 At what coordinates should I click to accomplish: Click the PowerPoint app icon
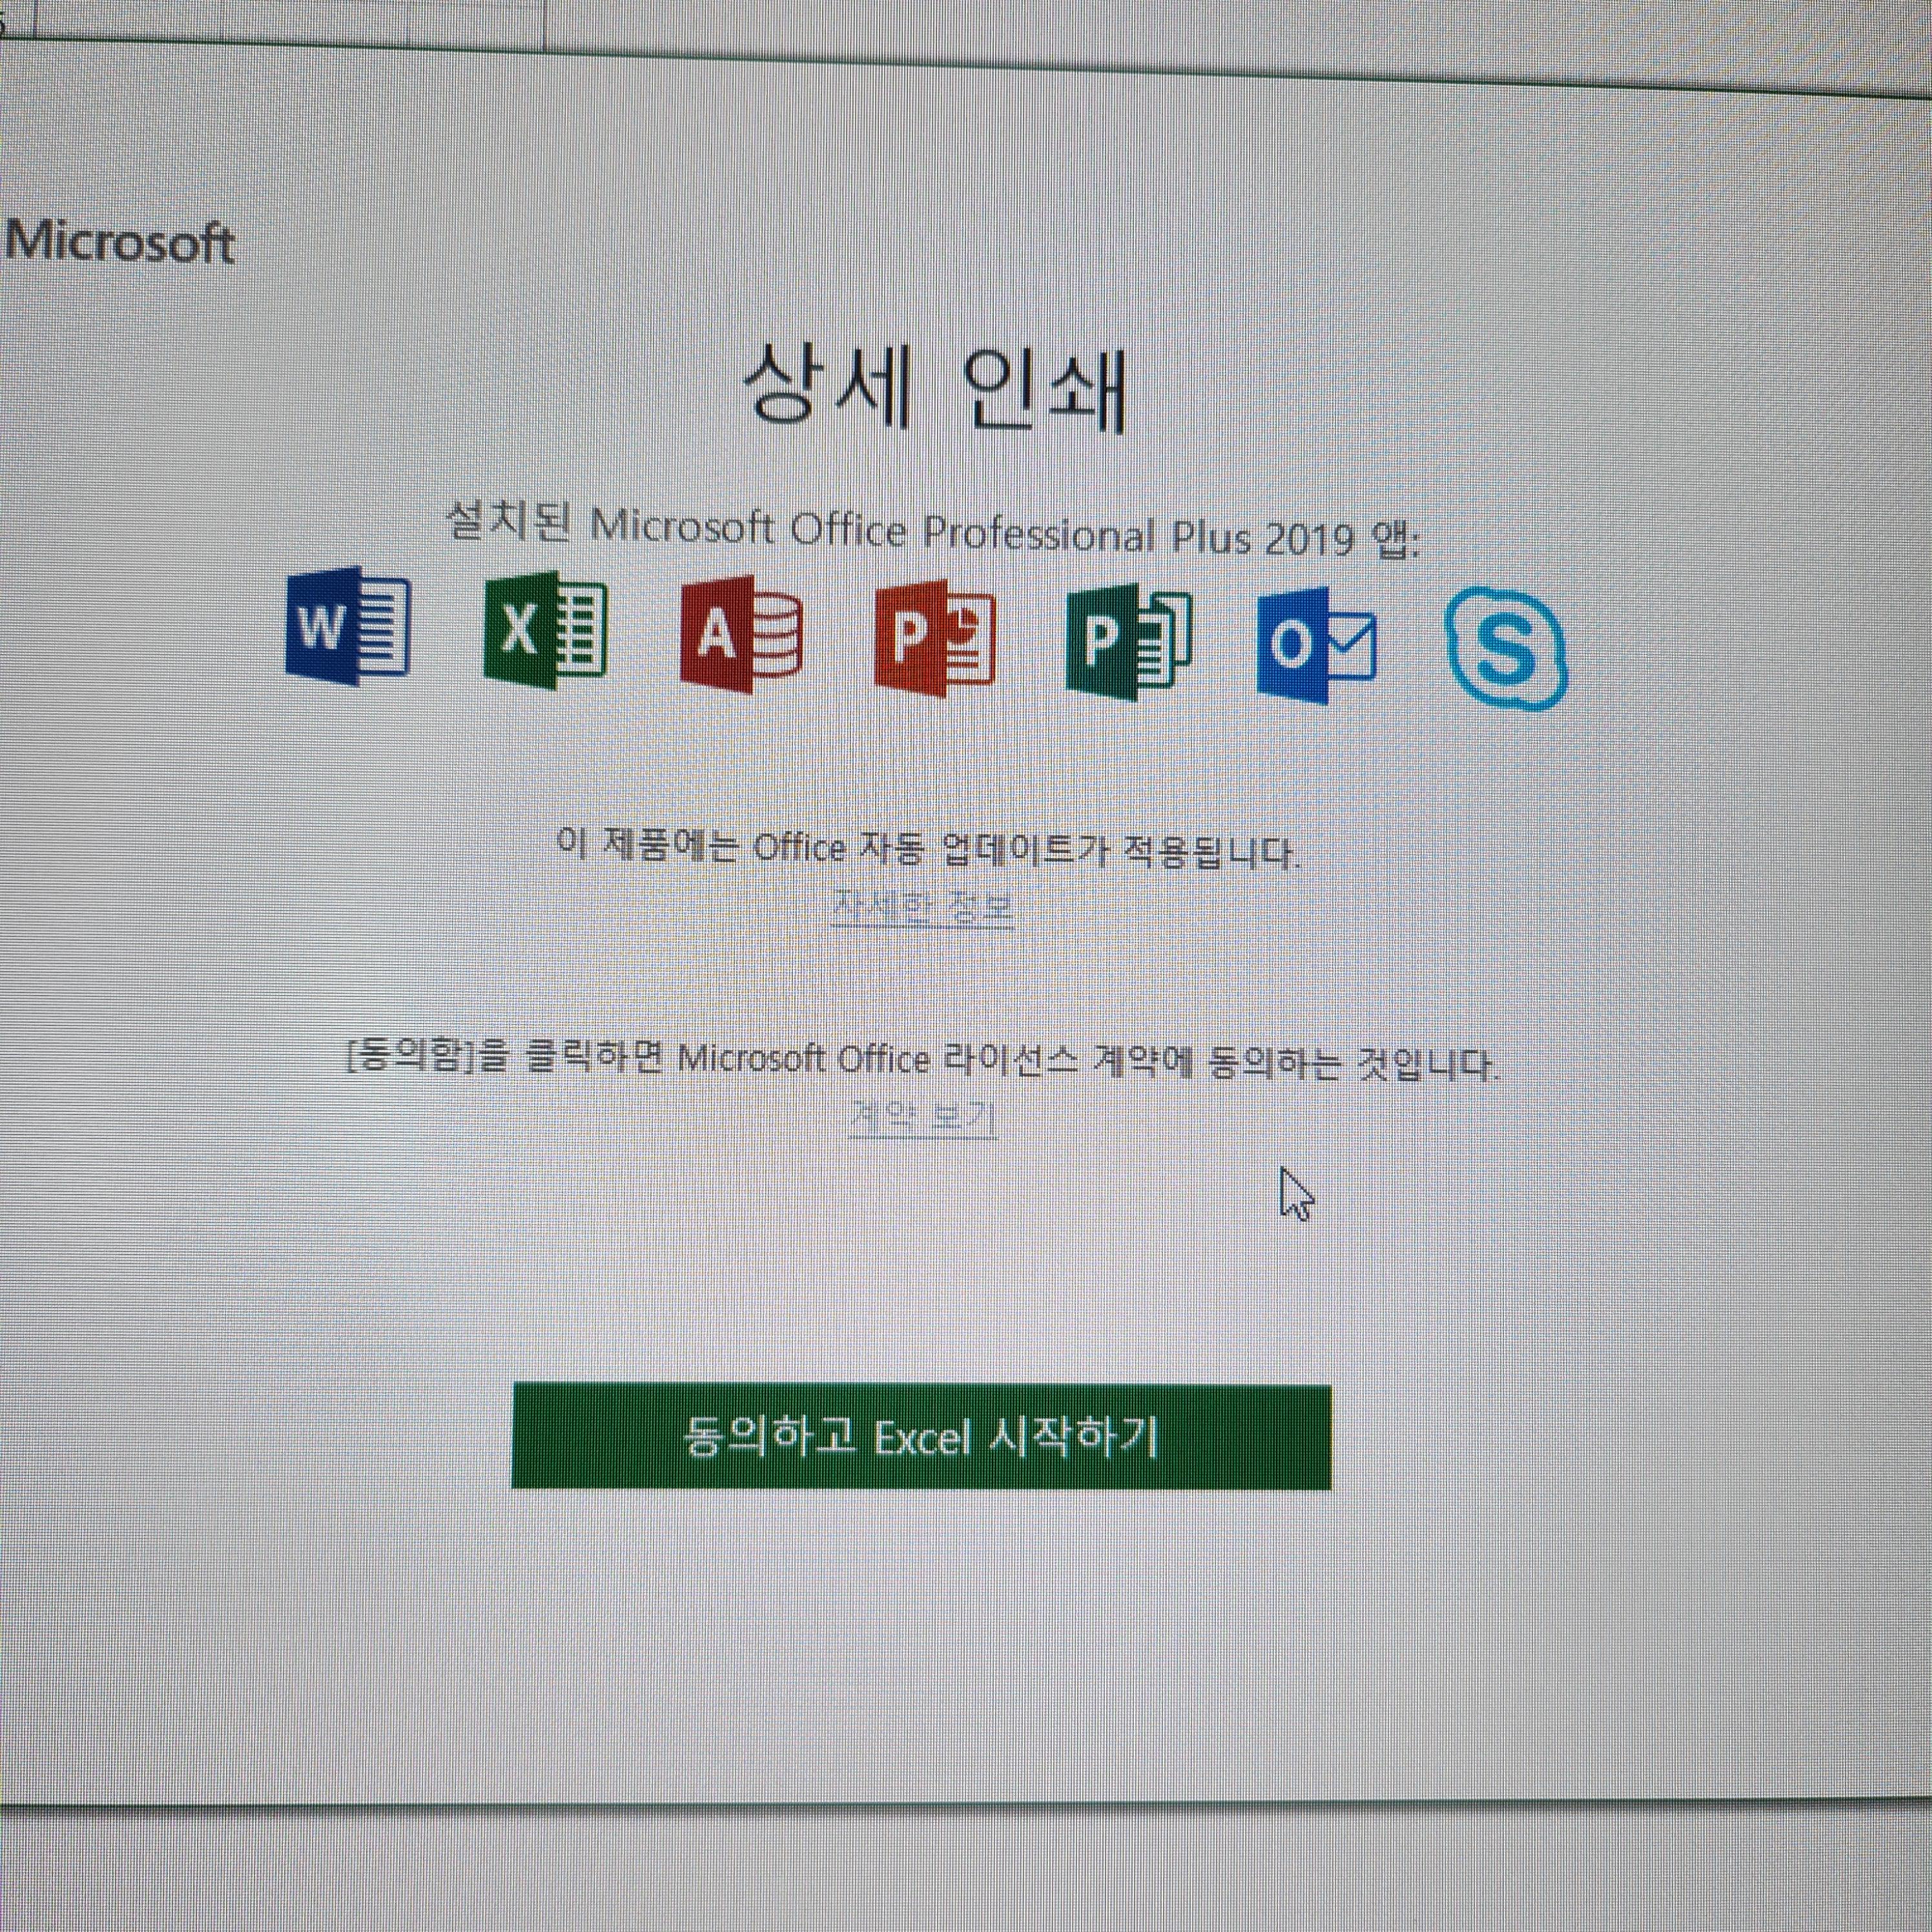coord(934,638)
